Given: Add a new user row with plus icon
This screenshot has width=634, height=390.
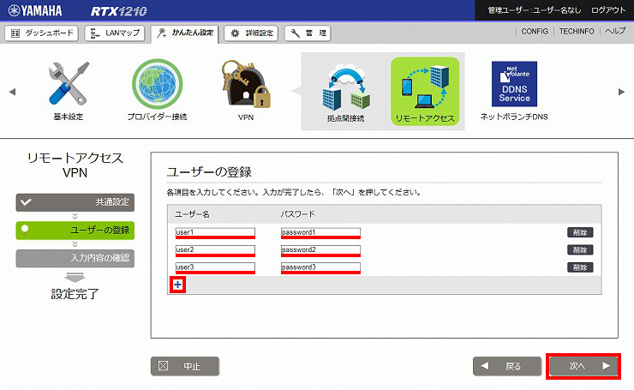Looking at the screenshot, I should click(177, 285).
